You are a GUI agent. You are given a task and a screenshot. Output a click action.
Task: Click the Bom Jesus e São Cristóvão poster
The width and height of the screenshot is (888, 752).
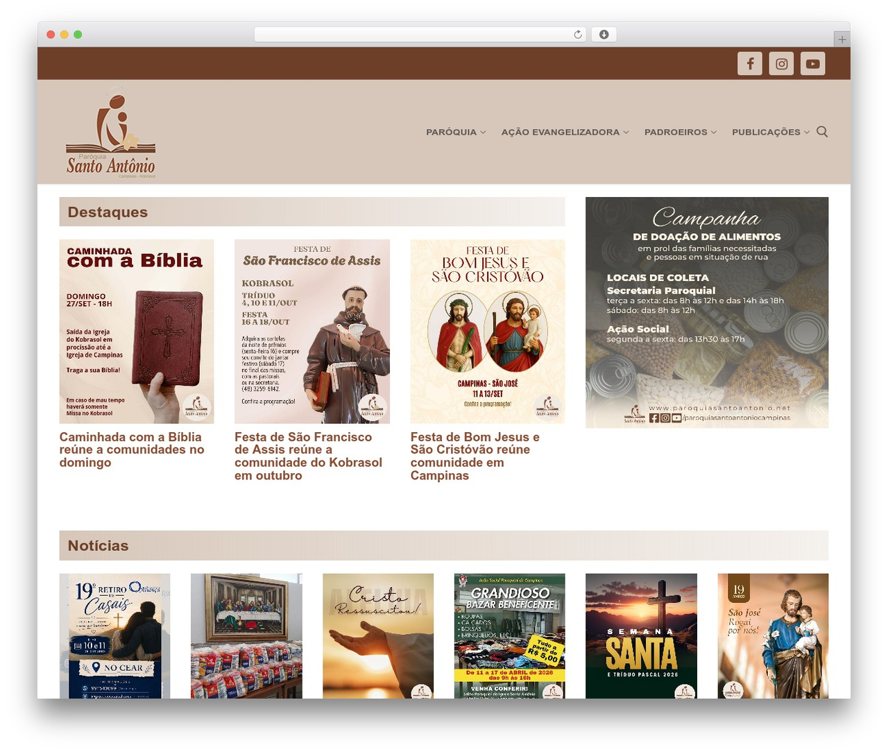pyautogui.click(x=488, y=332)
